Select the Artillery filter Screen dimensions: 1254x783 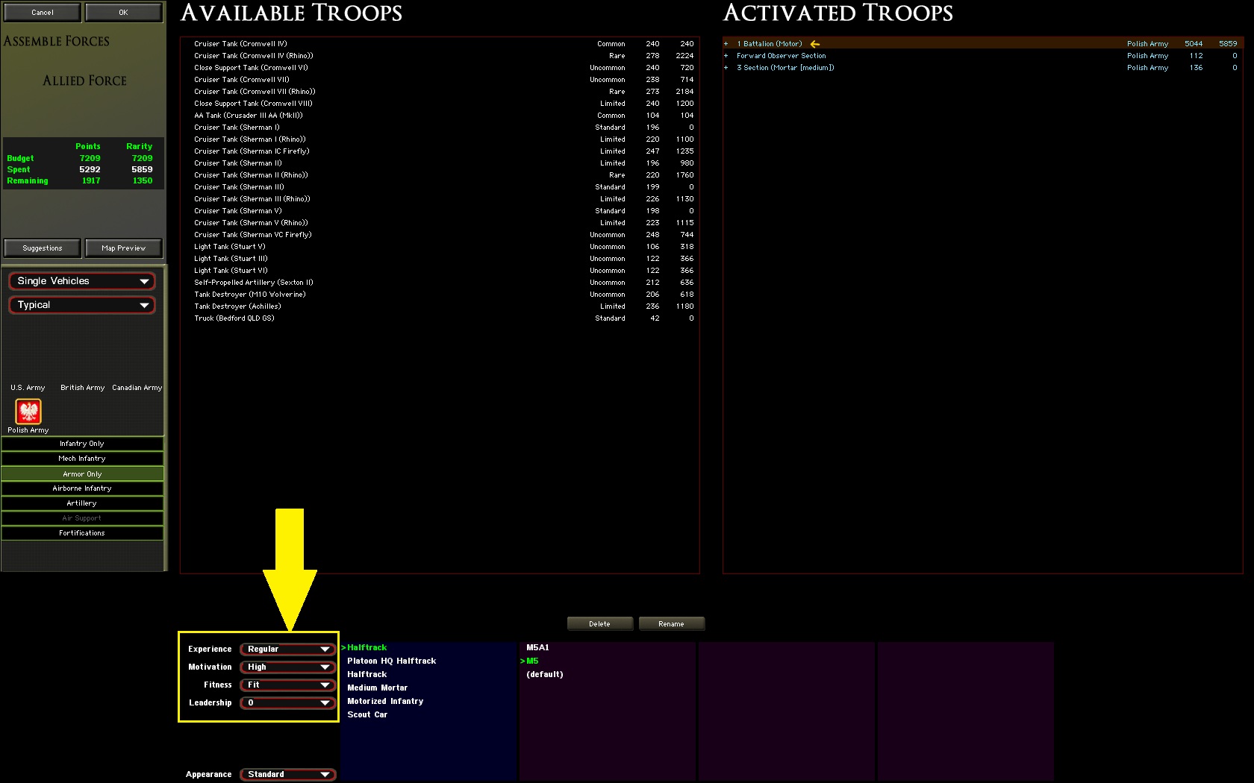click(82, 503)
